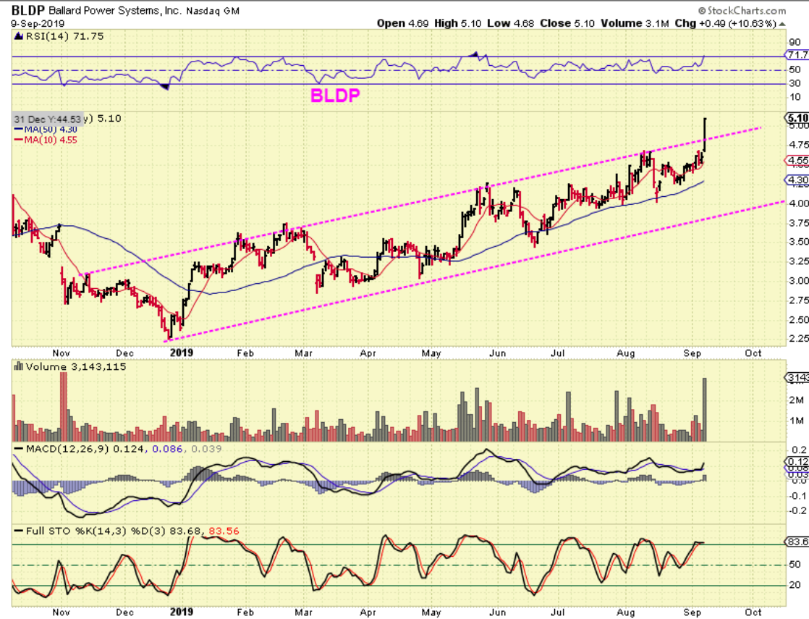Click the red 83.56 stochastic %D value
Screen dimensions: 809x619
click(224, 531)
